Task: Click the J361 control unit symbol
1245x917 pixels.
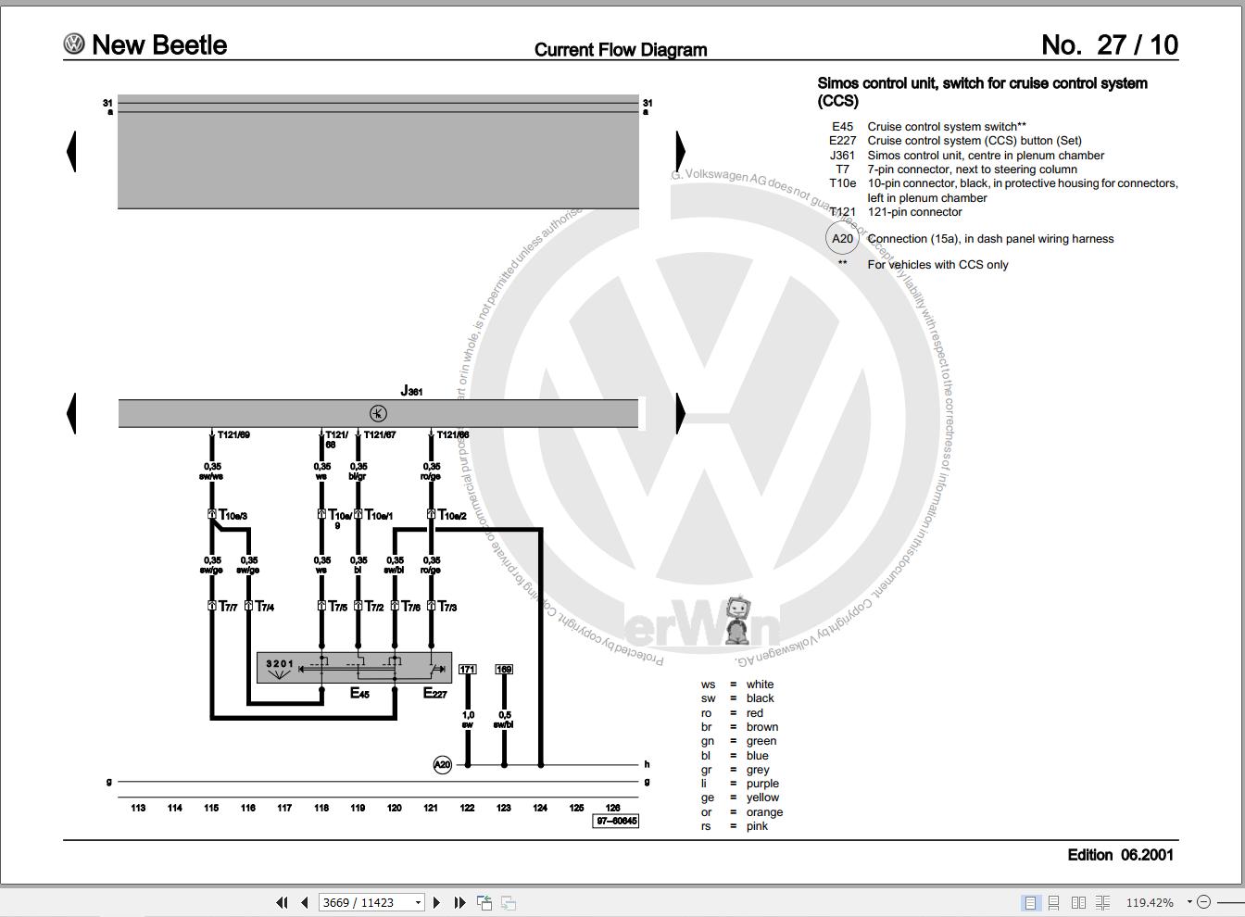Action: [378, 413]
